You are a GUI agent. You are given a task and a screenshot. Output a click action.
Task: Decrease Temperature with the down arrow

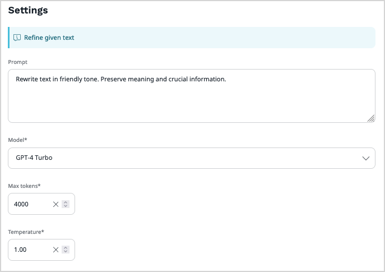(66, 252)
